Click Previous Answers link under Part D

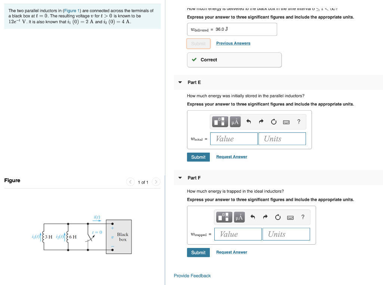point(233,43)
